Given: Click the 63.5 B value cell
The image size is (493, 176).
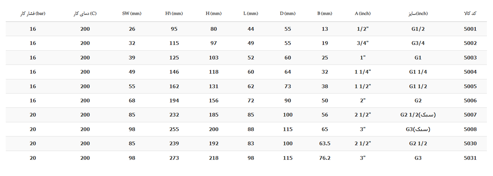Looking at the screenshot, I should [x=325, y=144].
